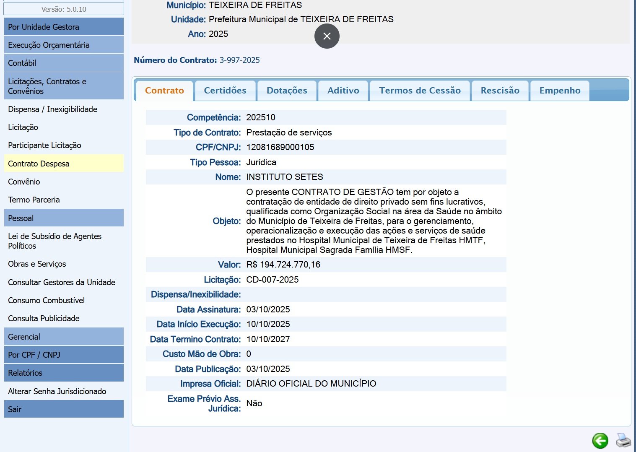Screen dimensions: 636x452
Task: Select Contrato Despesa in sidebar
Action: tap(64, 164)
